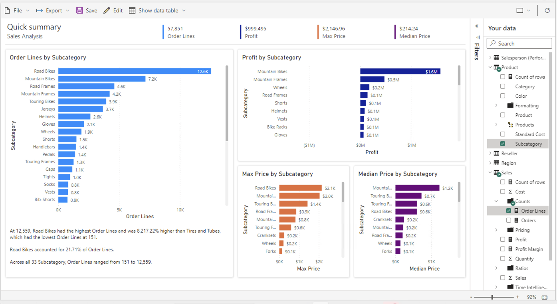The height and width of the screenshot is (304, 557).
Task: Click the Reseller table icon
Action: [x=496, y=154]
